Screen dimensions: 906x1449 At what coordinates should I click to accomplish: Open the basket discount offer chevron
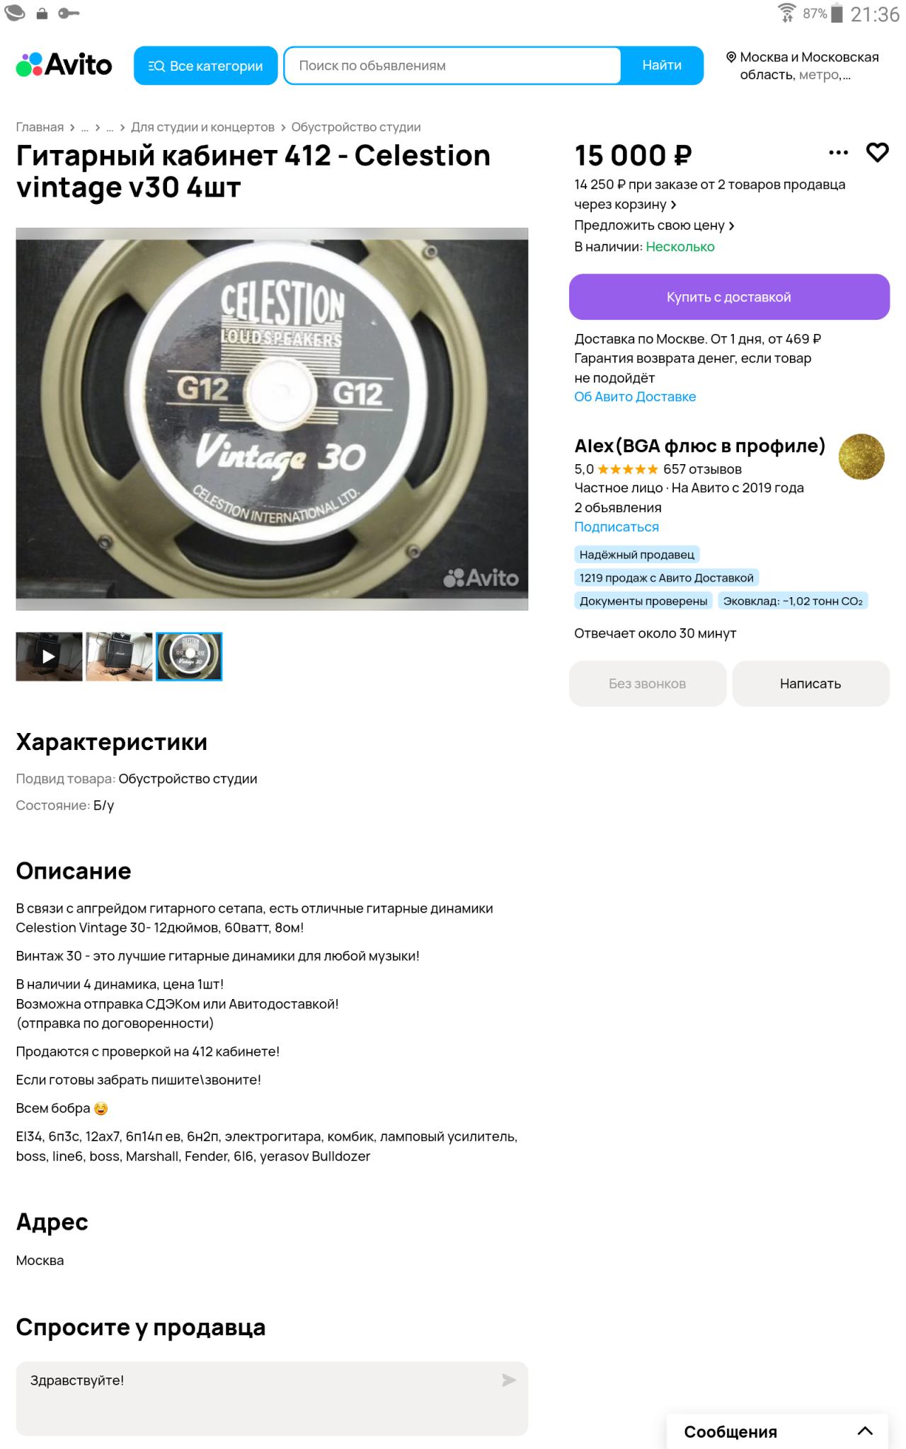coord(673,204)
